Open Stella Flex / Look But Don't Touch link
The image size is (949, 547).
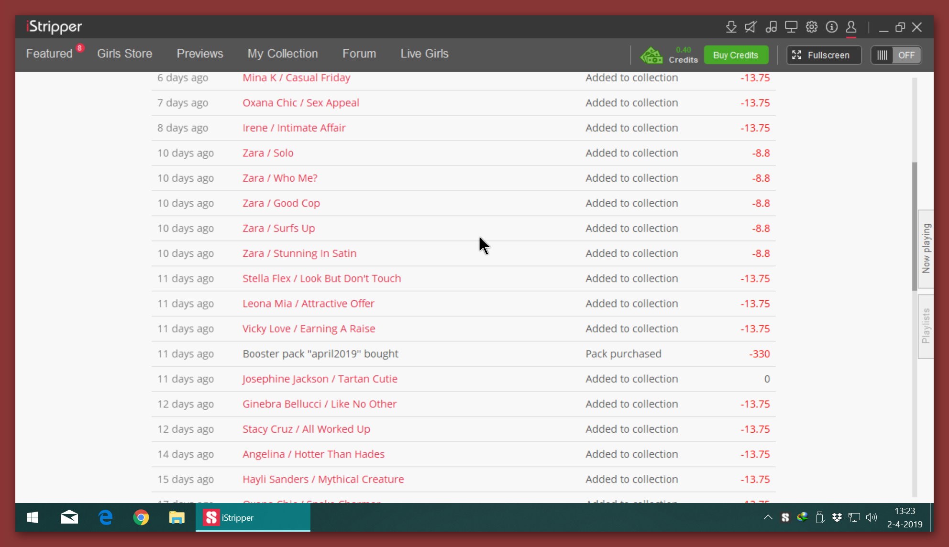pos(321,278)
